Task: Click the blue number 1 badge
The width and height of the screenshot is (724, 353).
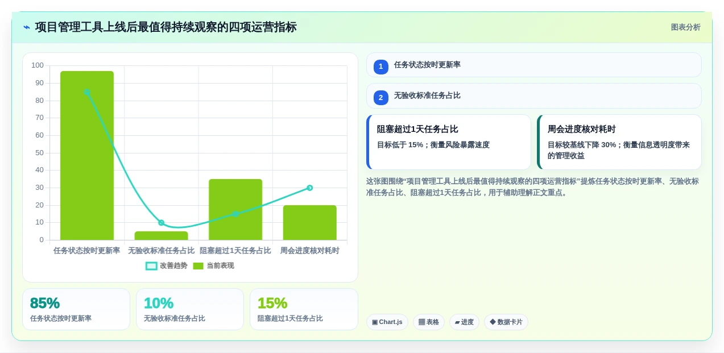Action: tap(381, 67)
